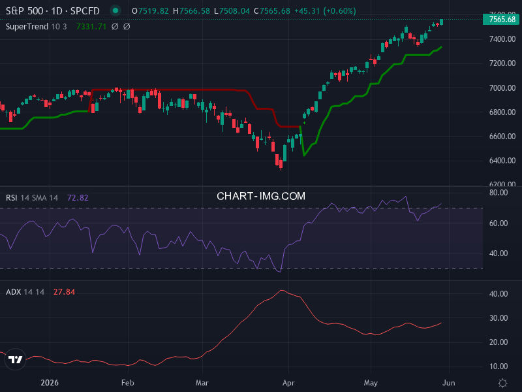Click 7400.00 on the price scale
Image resolution: width=522 pixels, height=392 pixels.
[502, 39]
